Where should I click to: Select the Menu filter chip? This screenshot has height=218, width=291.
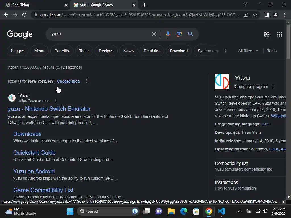[39, 51]
